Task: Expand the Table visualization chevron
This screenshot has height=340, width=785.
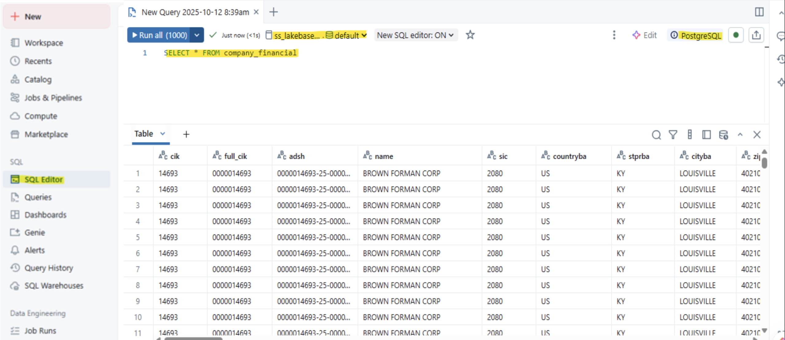Action: (163, 134)
